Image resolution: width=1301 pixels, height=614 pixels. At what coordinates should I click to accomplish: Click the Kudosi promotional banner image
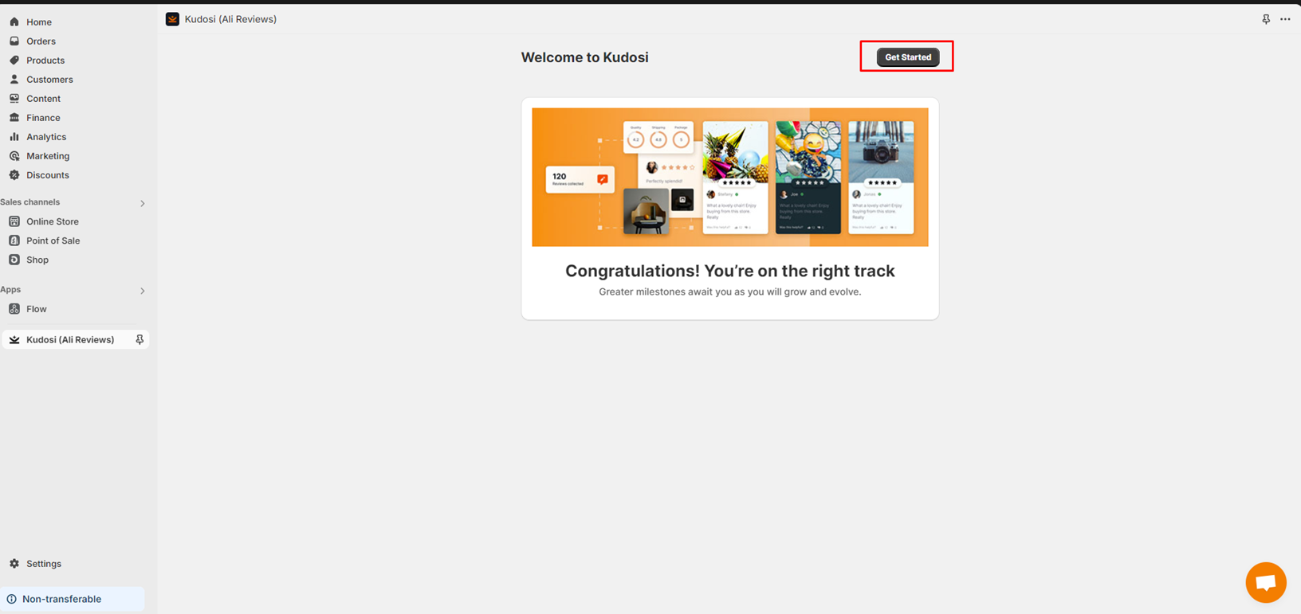(730, 177)
